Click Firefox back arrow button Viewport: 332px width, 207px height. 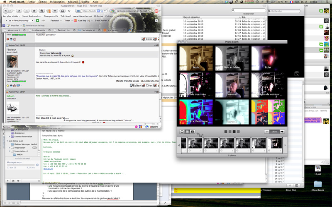pyautogui.click(x=6, y=11)
